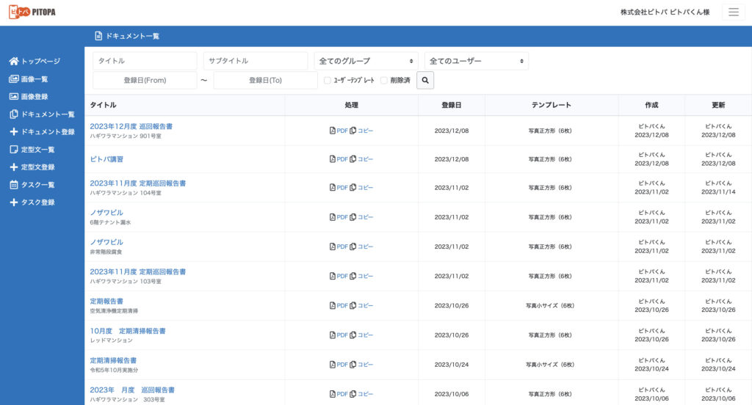Open the hamburger menu
This screenshot has height=405, width=752.
(734, 12)
